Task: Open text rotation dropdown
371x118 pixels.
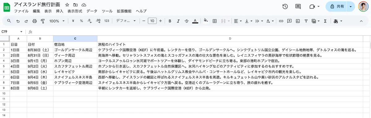Action: [x=270, y=21]
